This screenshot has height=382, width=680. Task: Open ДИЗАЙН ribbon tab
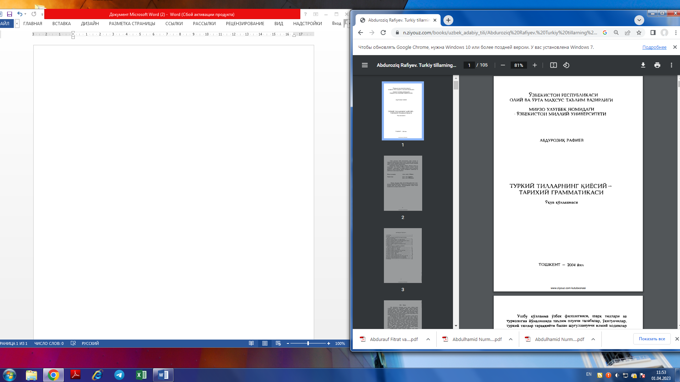coord(90,24)
